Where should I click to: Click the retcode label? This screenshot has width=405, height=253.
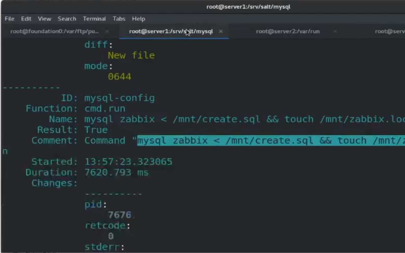[x=107, y=226]
